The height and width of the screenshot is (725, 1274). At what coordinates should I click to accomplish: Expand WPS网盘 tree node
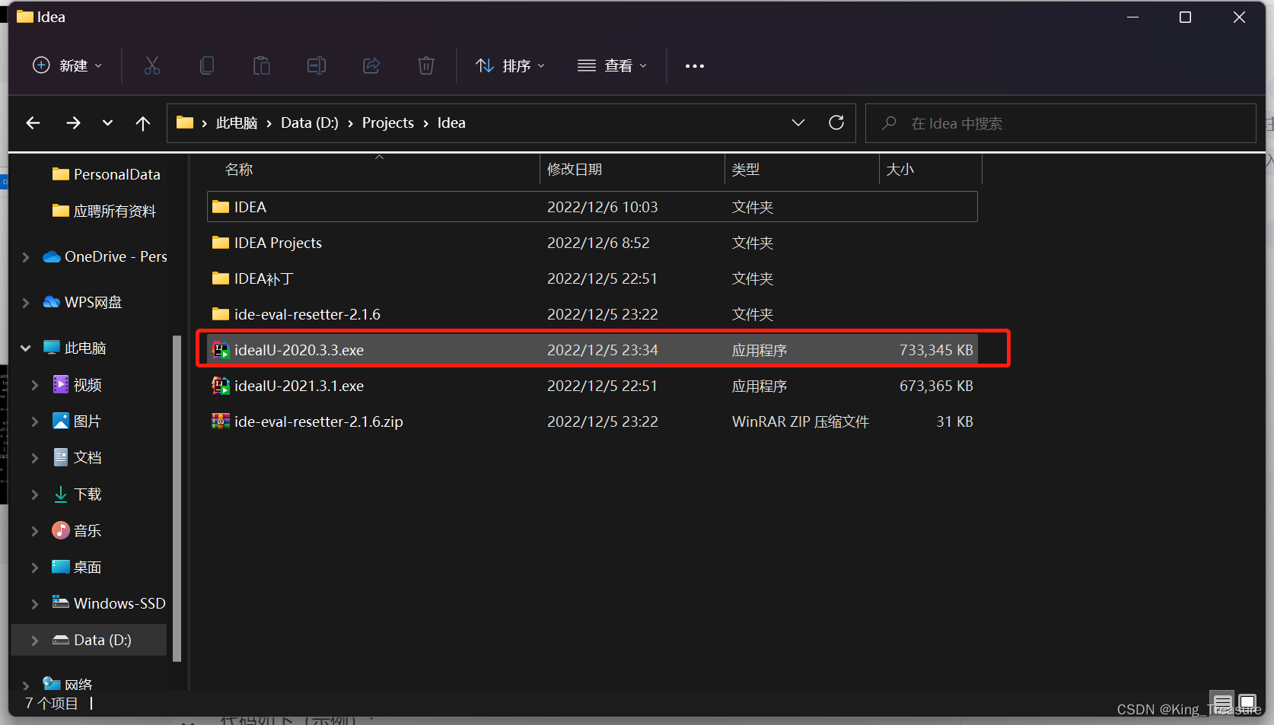click(26, 303)
